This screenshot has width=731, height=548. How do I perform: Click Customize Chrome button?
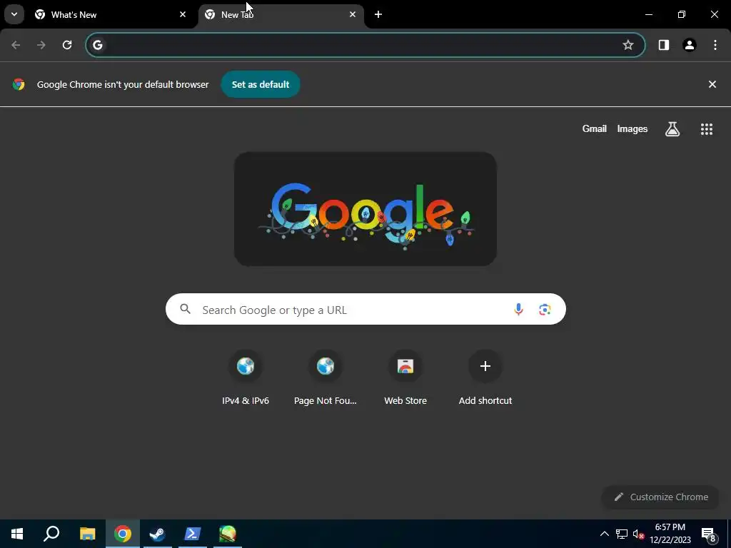click(661, 497)
